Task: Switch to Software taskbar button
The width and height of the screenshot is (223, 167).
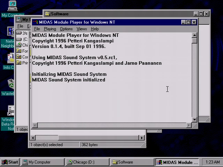Action: (x=132, y=162)
